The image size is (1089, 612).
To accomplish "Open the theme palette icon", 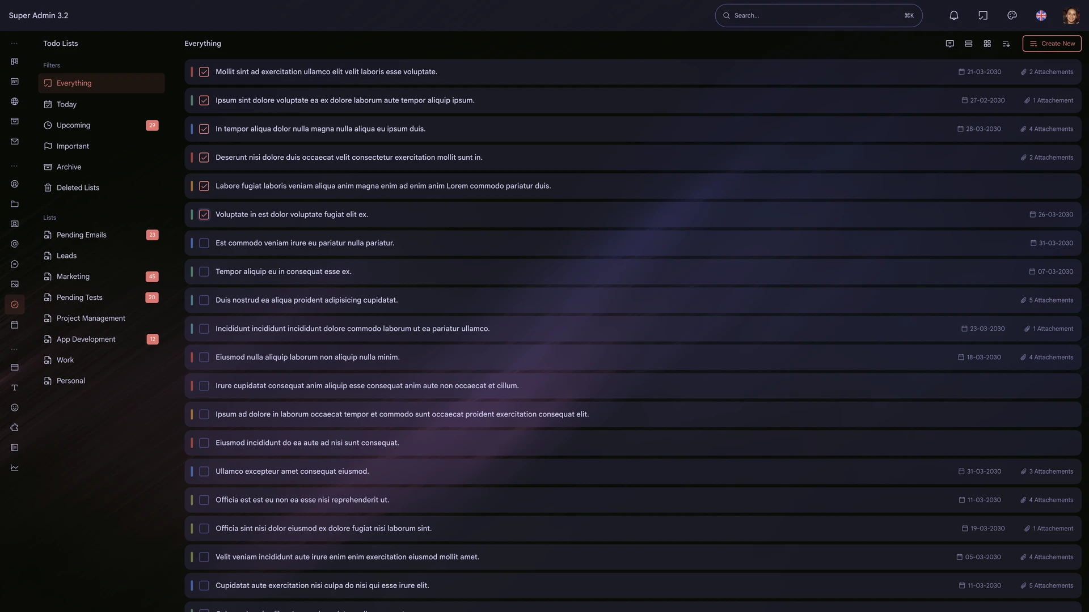I will (x=1012, y=15).
